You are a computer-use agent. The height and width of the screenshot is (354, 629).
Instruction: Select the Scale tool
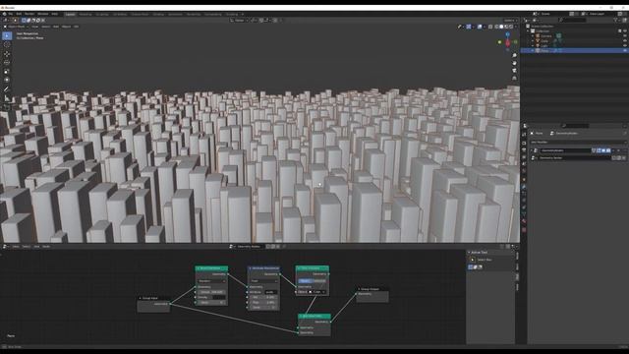tap(7, 72)
